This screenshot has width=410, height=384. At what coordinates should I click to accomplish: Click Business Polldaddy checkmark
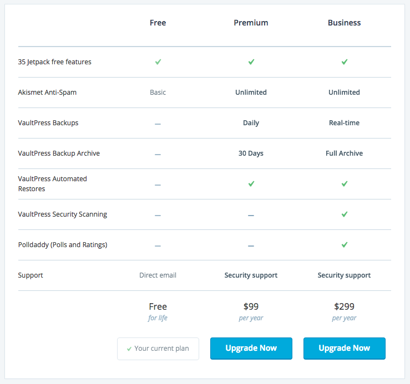tap(345, 245)
